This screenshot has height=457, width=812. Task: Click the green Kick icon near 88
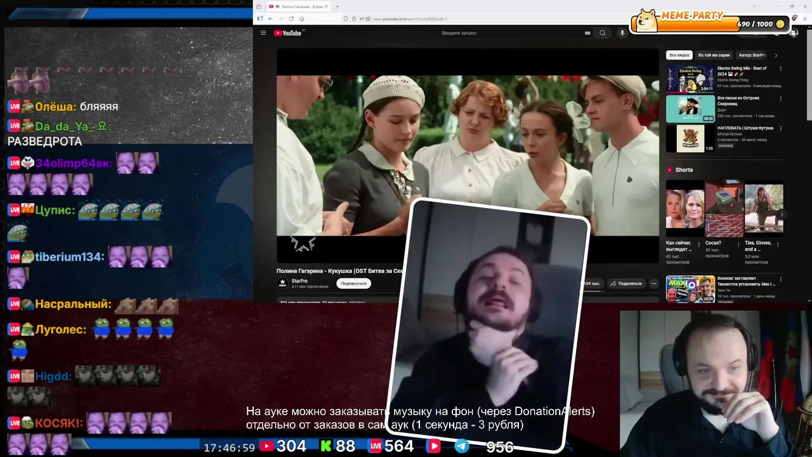coord(325,446)
